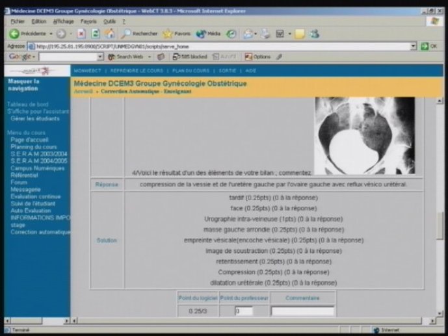The image size is (448, 336).
Task: Open Evaluation continue link
Action: tap(36, 196)
